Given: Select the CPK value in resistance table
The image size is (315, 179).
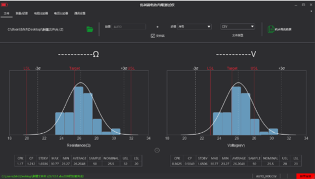Looking at the screenshot, I should [x=20, y=163].
